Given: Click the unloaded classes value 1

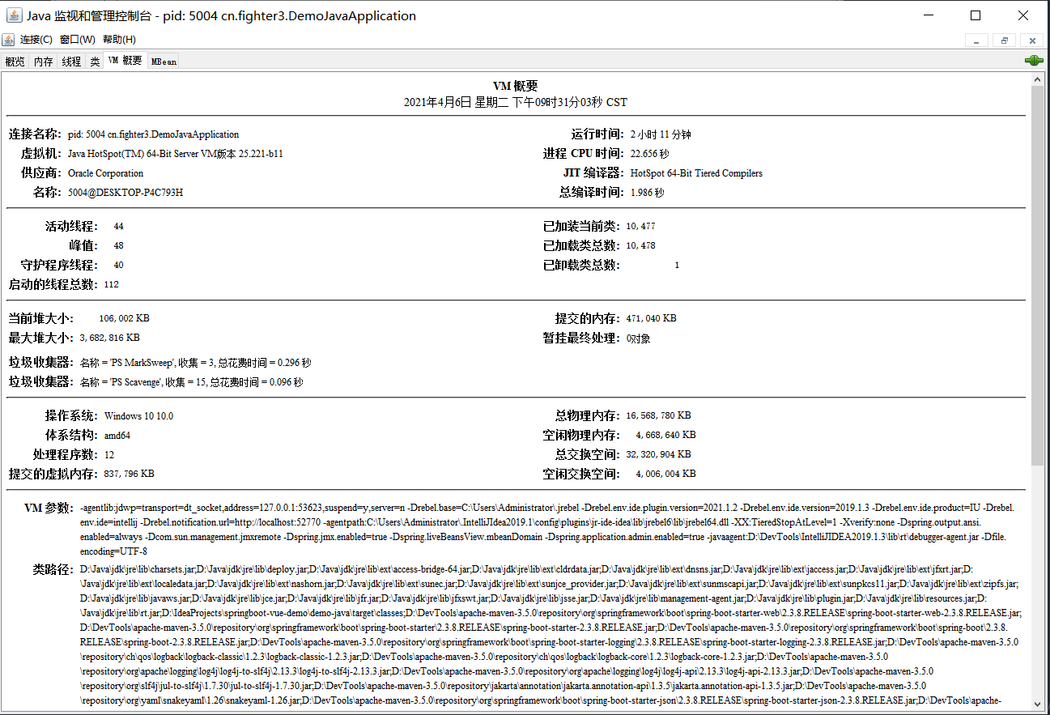Looking at the screenshot, I should tap(677, 266).
